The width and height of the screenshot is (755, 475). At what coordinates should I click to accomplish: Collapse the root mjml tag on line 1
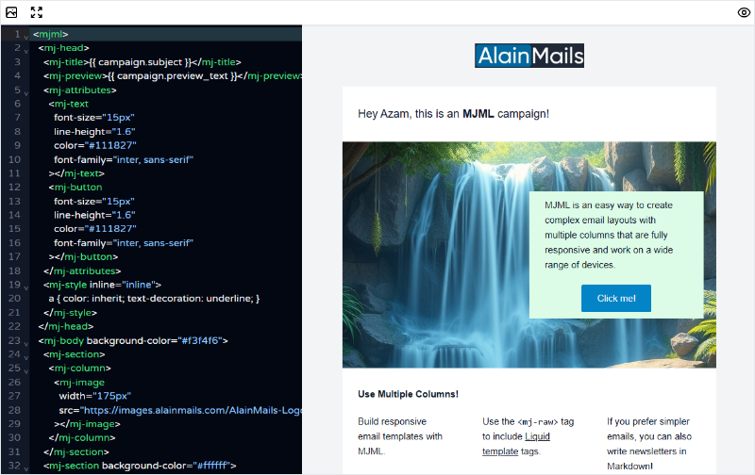pyautogui.click(x=26, y=36)
